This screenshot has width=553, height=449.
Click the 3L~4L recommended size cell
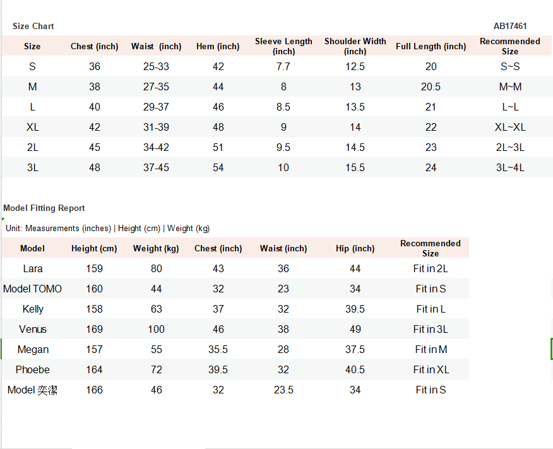(x=510, y=167)
